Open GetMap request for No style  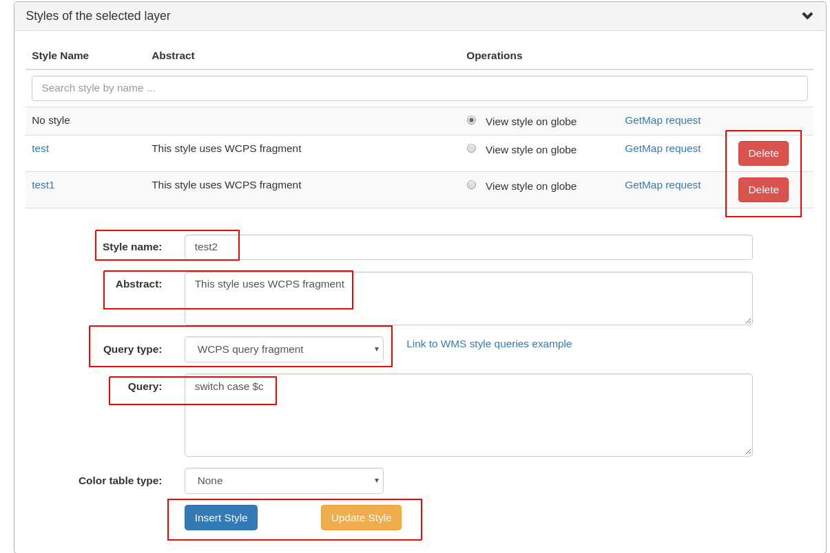tap(662, 120)
